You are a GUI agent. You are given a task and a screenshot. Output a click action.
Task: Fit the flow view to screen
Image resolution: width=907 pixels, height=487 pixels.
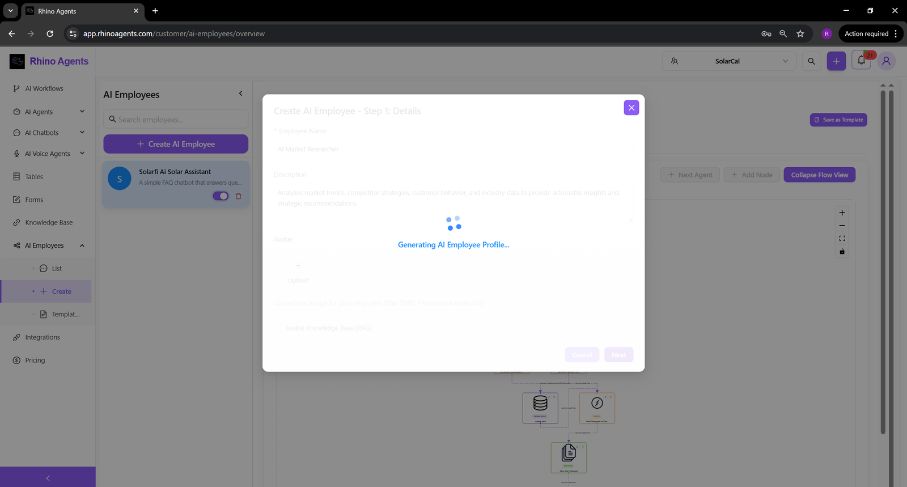click(842, 239)
